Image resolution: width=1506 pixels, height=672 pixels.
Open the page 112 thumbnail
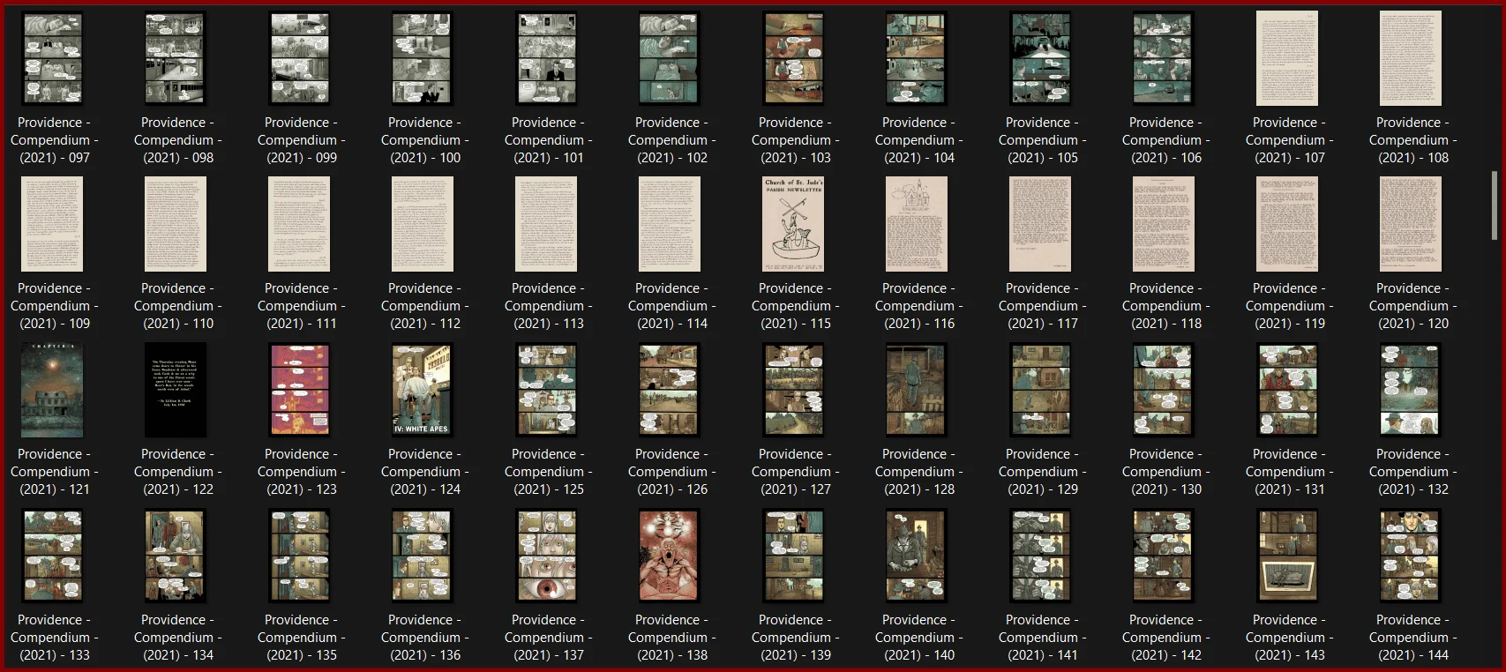423,224
